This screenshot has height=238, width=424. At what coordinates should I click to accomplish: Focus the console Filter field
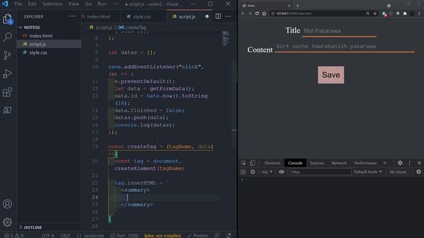click(320, 172)
